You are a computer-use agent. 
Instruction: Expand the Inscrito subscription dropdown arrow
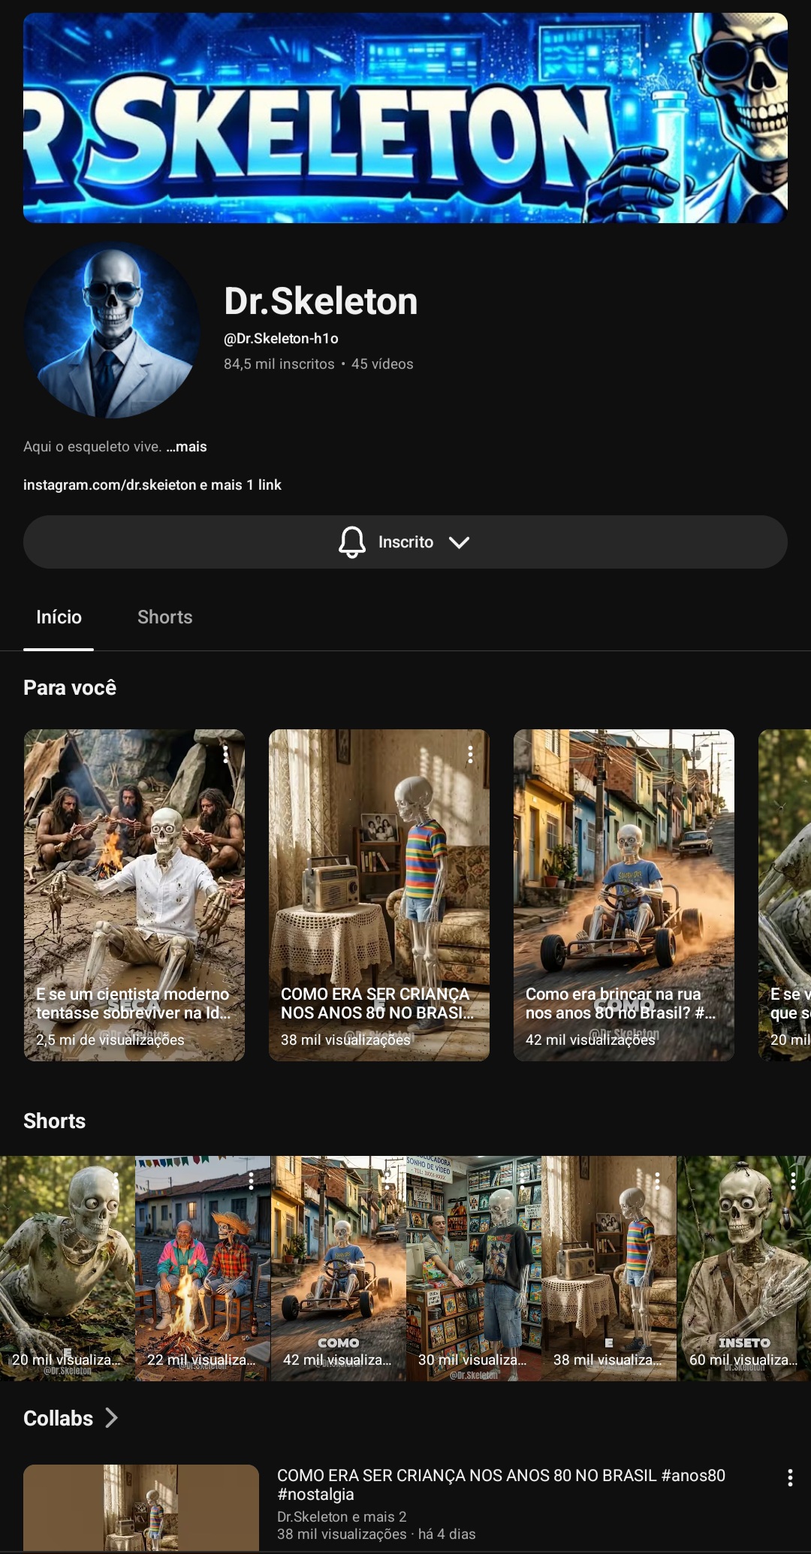click(459, 542)
